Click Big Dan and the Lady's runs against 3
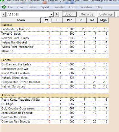Viewport: 119px width, 132px height. 95,64
